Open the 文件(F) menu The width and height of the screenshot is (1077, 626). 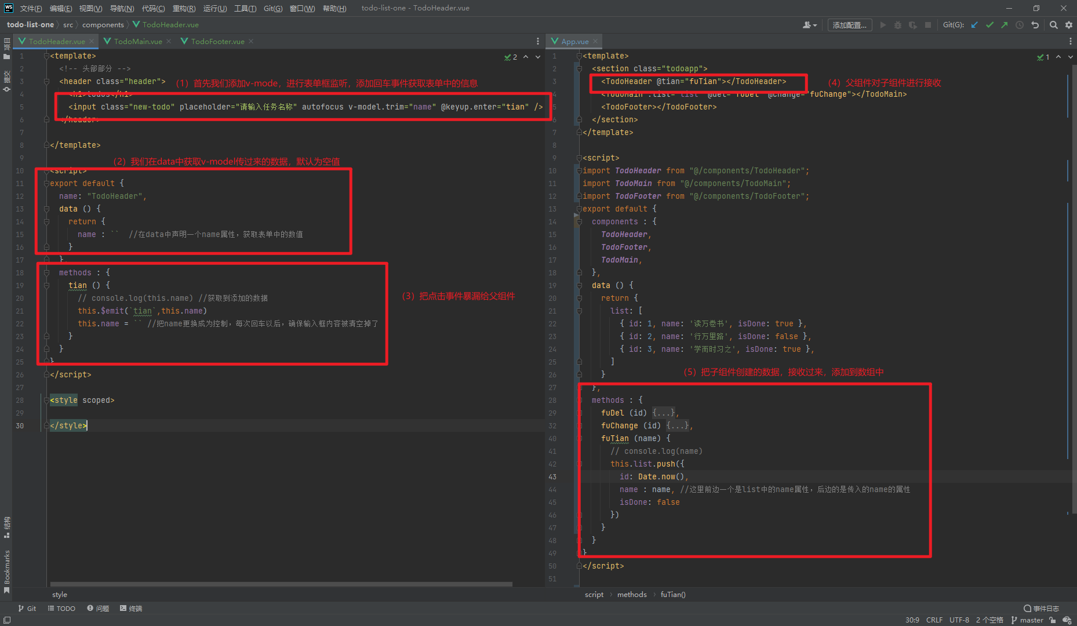31,8
